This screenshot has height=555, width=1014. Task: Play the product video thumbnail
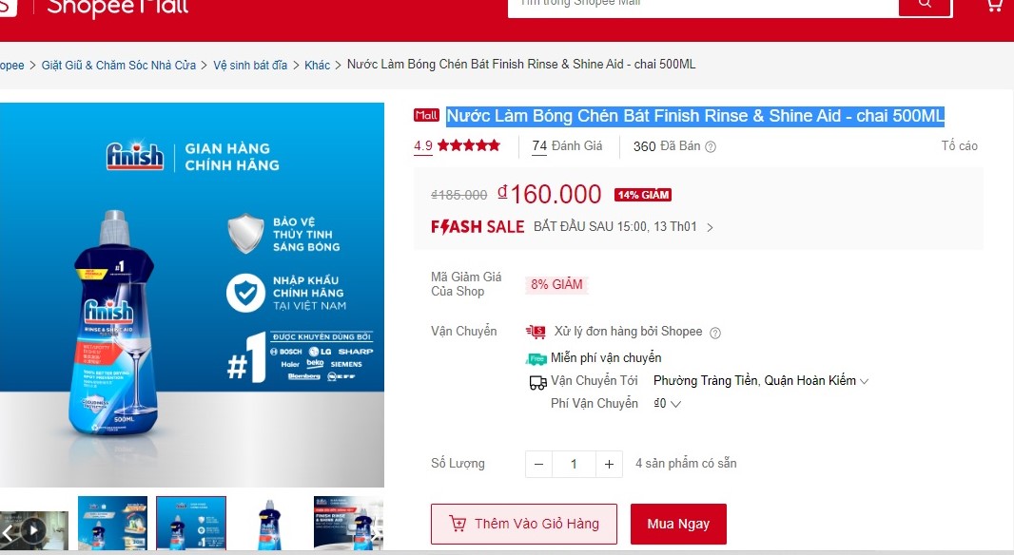click(33, 531)
